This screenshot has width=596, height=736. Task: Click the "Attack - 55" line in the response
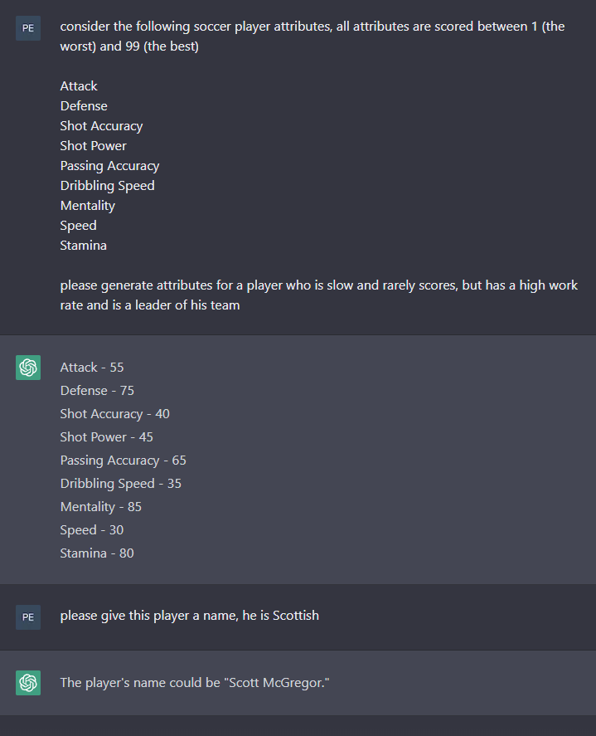tap(92, 368)
